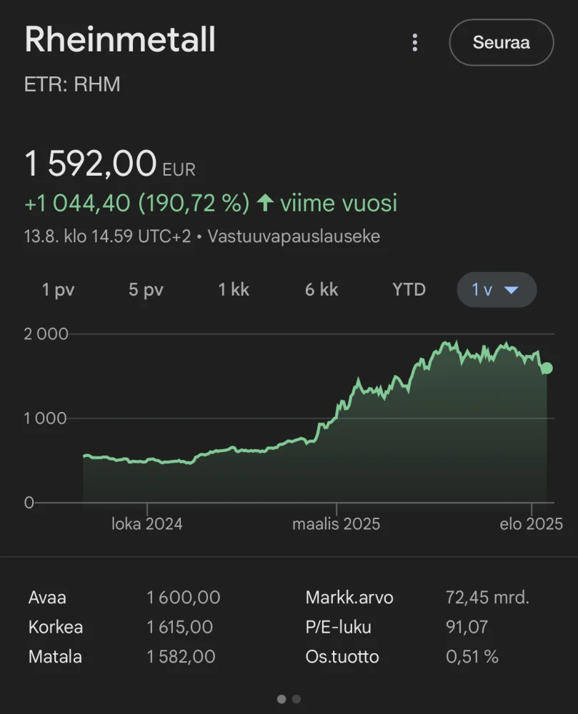Expand the 1 v range dropdown
Image resolution: width=578 pixels, height=714 pixels.
click(496, 290)
